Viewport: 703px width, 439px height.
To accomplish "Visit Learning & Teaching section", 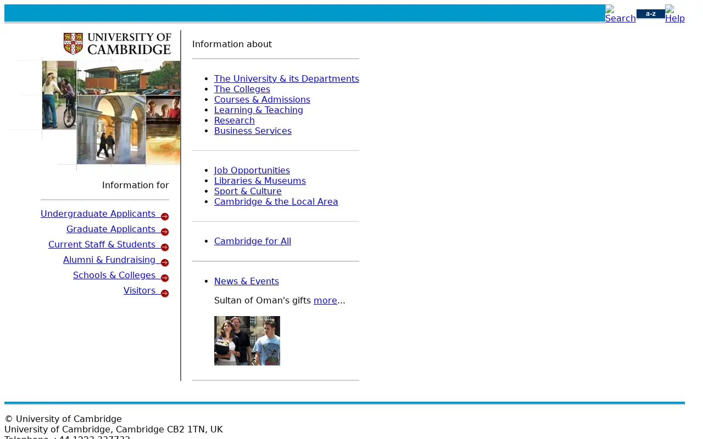I will (259, 110).
